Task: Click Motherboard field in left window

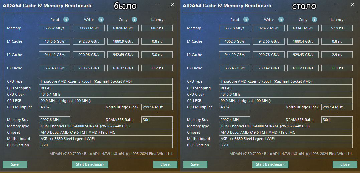Action: 106,139
